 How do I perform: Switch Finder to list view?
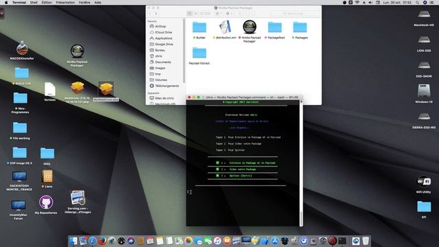[195, 14]
